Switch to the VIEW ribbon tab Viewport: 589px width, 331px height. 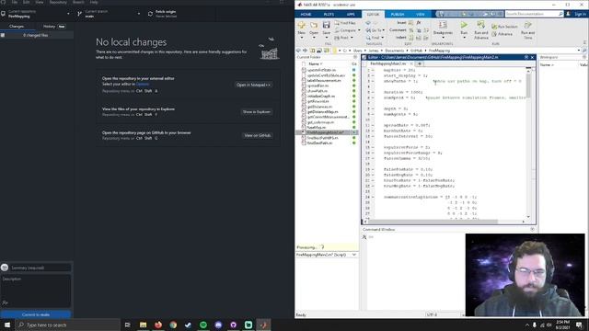coord(420,15)
